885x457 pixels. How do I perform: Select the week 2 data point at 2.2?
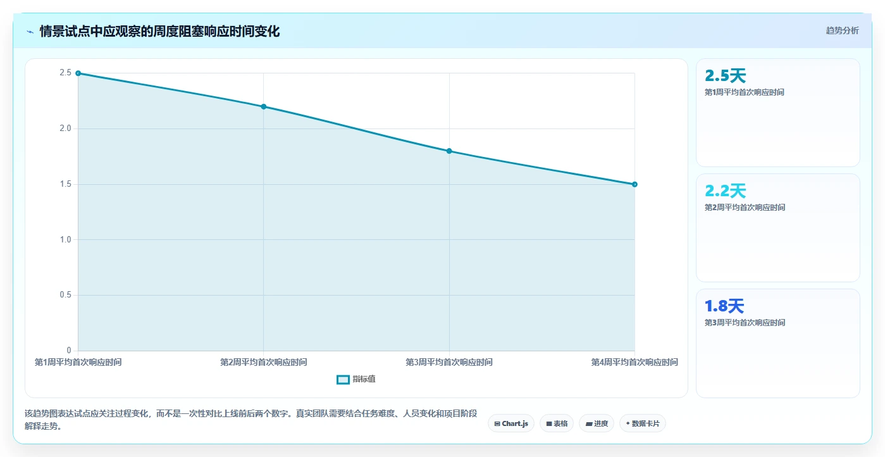pyautogui.click(x=263, y=106)
